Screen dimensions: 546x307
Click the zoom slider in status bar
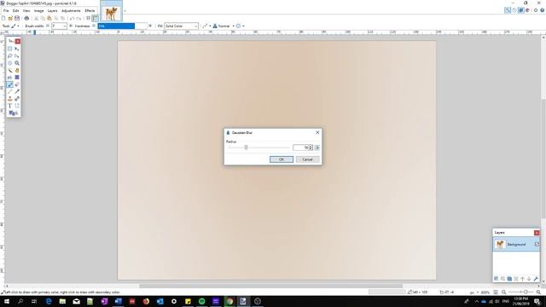521,293
